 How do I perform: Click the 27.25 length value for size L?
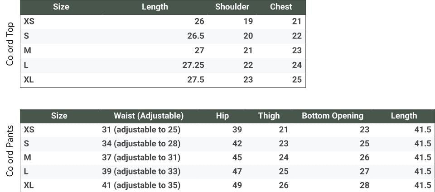click(193, 65)
